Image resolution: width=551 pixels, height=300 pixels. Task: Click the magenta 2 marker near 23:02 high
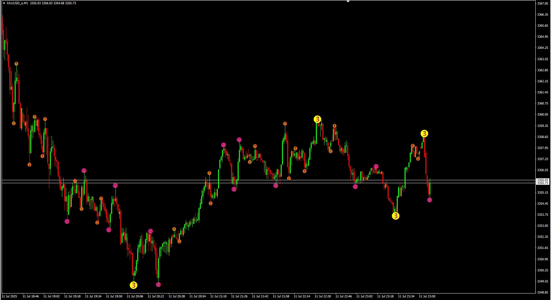[x=376, y=167]
